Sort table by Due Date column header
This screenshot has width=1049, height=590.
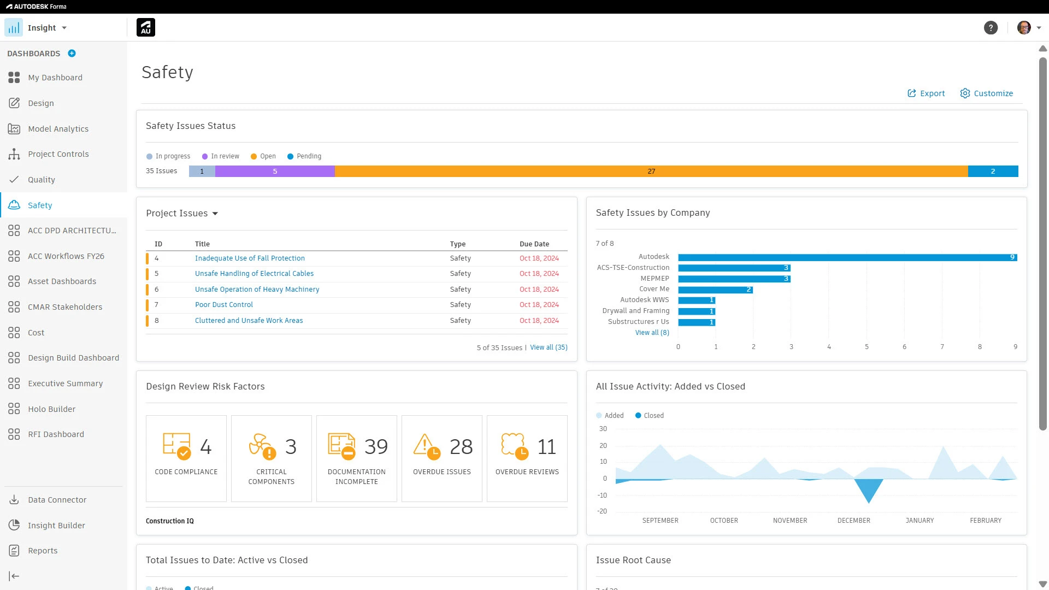pyautogui.click(x=534, y=244)
